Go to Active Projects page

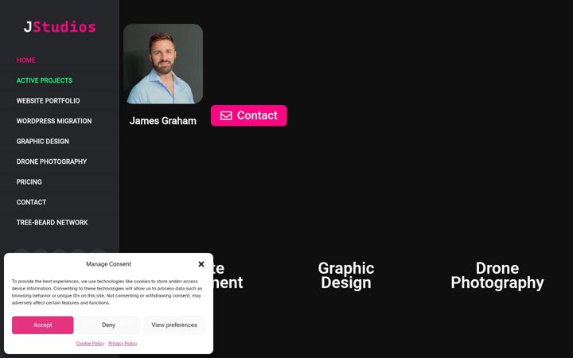click(x=45, y=80)
